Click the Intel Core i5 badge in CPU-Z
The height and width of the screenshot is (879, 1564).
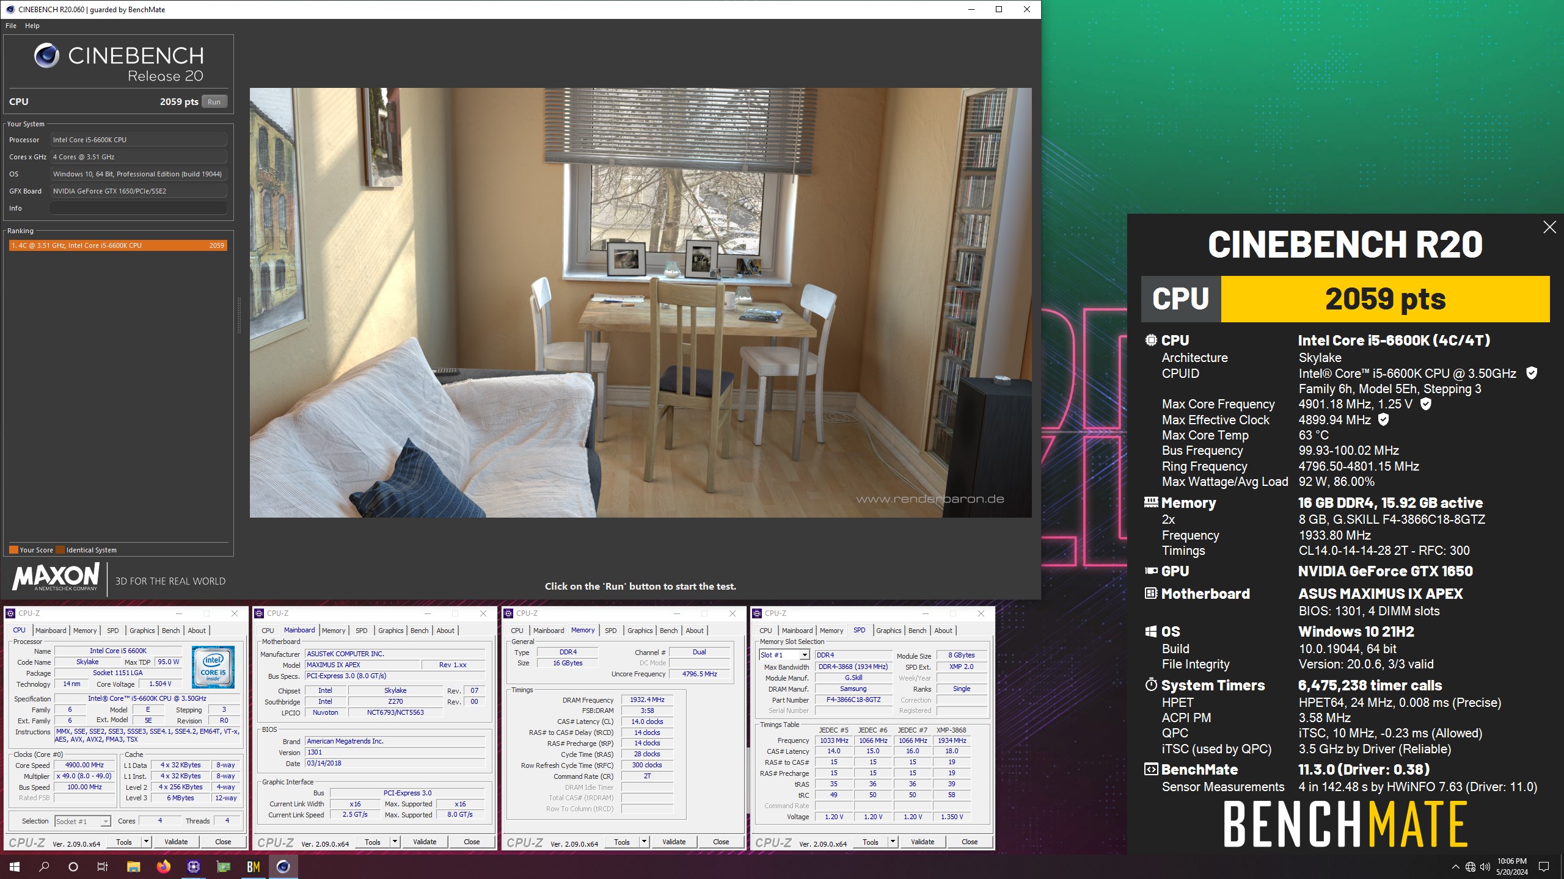click(213, 667)
